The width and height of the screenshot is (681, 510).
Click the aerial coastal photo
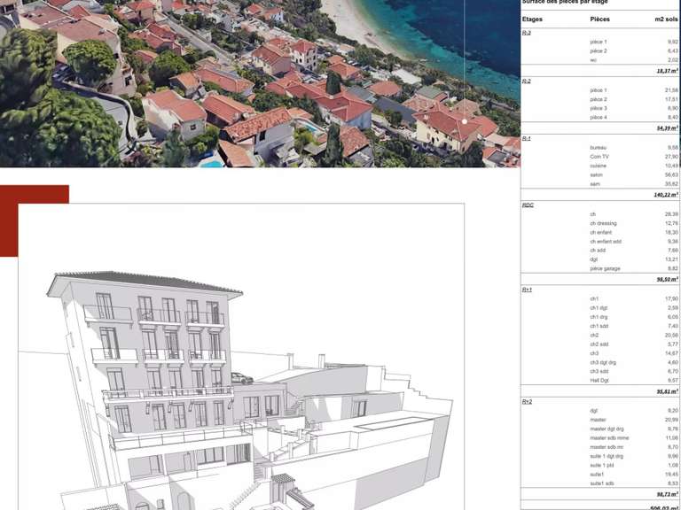click(x=260, y=83)
